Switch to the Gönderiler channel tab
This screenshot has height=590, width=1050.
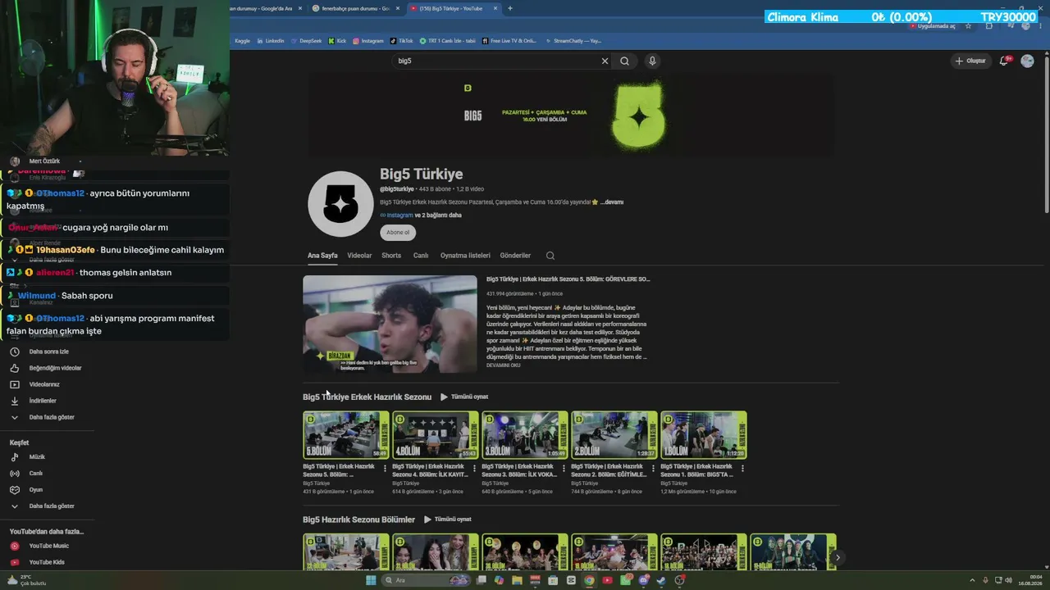pyautogui.click(x=515, y=256)
